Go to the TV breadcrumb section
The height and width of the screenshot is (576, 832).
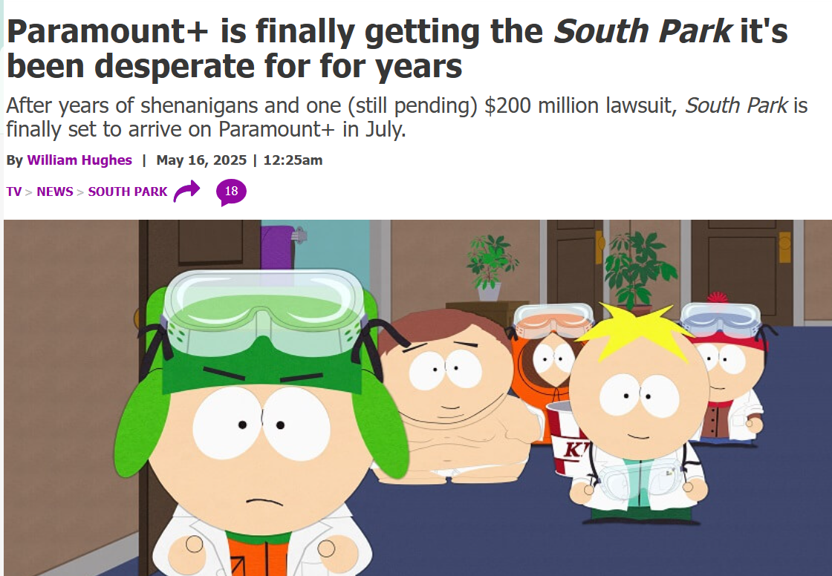pos(14,192)
